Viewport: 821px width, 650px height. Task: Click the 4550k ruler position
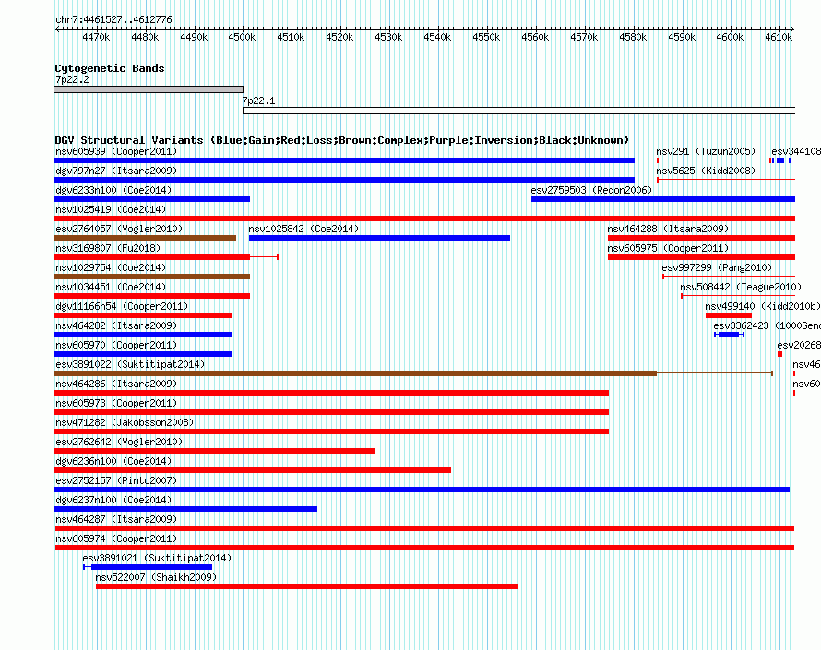tap(486, 37)
